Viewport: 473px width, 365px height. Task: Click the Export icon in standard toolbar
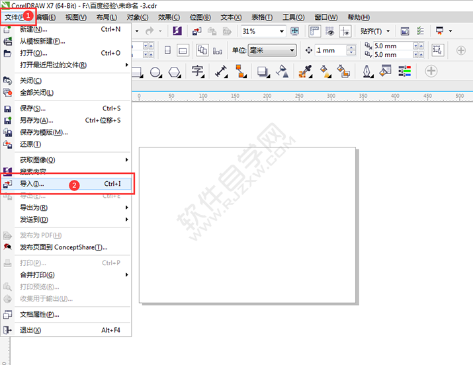[212, 30]
